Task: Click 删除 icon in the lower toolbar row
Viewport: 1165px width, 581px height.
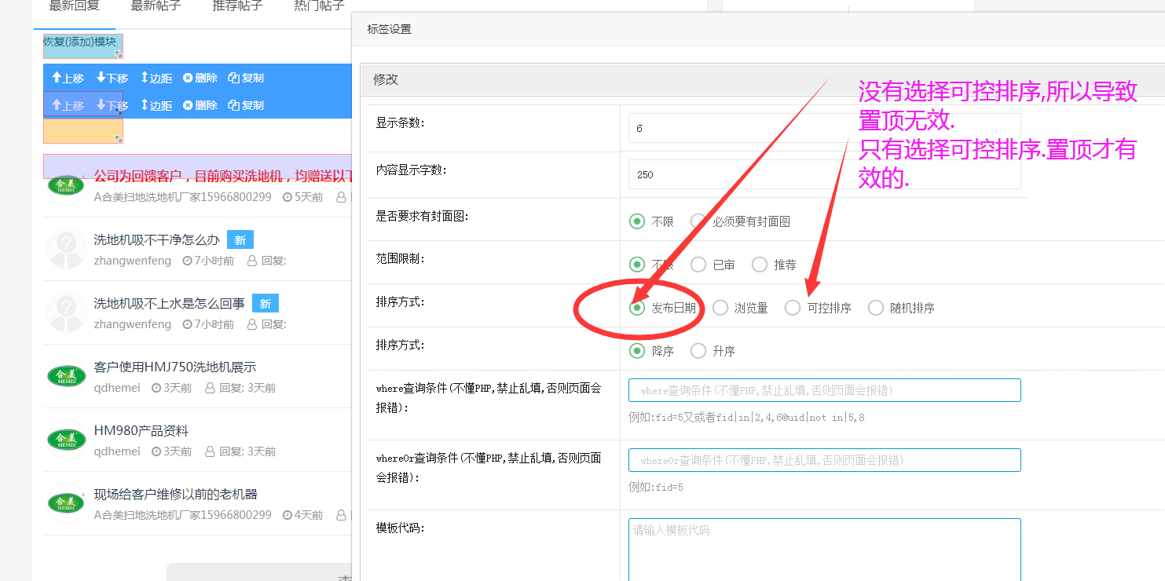Action: (188, 105)
